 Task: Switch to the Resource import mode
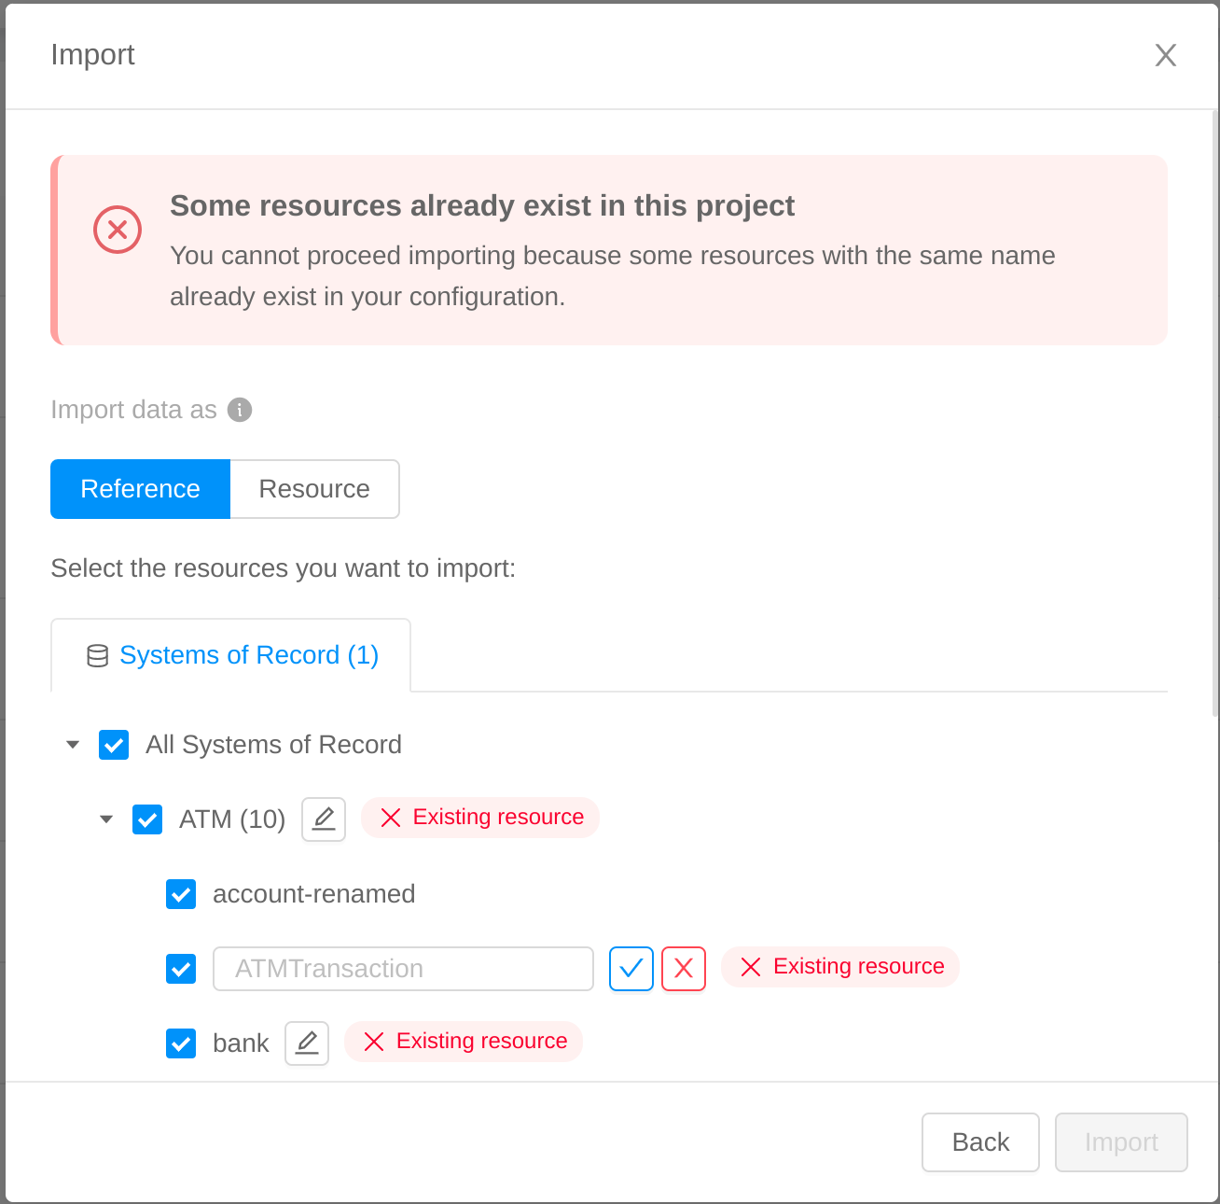point(314,488)
